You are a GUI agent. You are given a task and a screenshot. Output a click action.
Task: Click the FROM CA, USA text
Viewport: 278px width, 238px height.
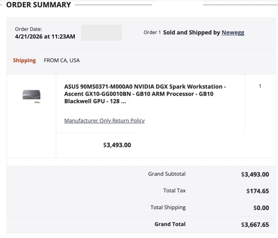(62, 60)
